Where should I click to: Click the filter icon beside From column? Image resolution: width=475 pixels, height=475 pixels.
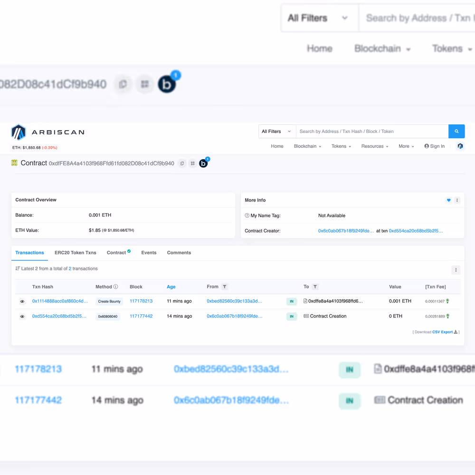tap(225, 287)
